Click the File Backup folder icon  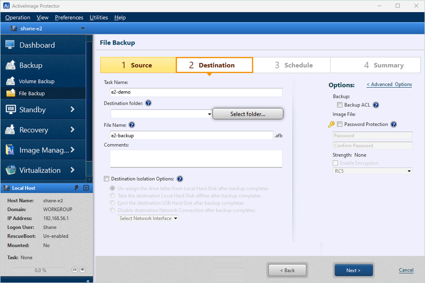click(x=11, y=93)
